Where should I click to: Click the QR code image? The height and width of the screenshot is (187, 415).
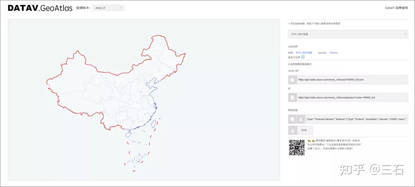pyautogui.click(x=296, y=147)
